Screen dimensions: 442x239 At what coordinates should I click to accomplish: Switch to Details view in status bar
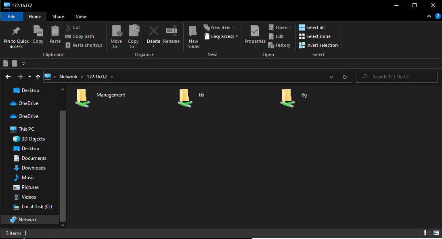pyautogui.click(x=427, y=233)
